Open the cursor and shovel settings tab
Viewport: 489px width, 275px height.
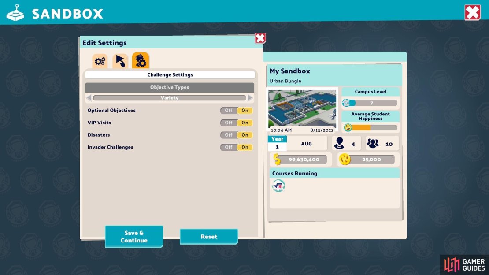click(120, 61)
